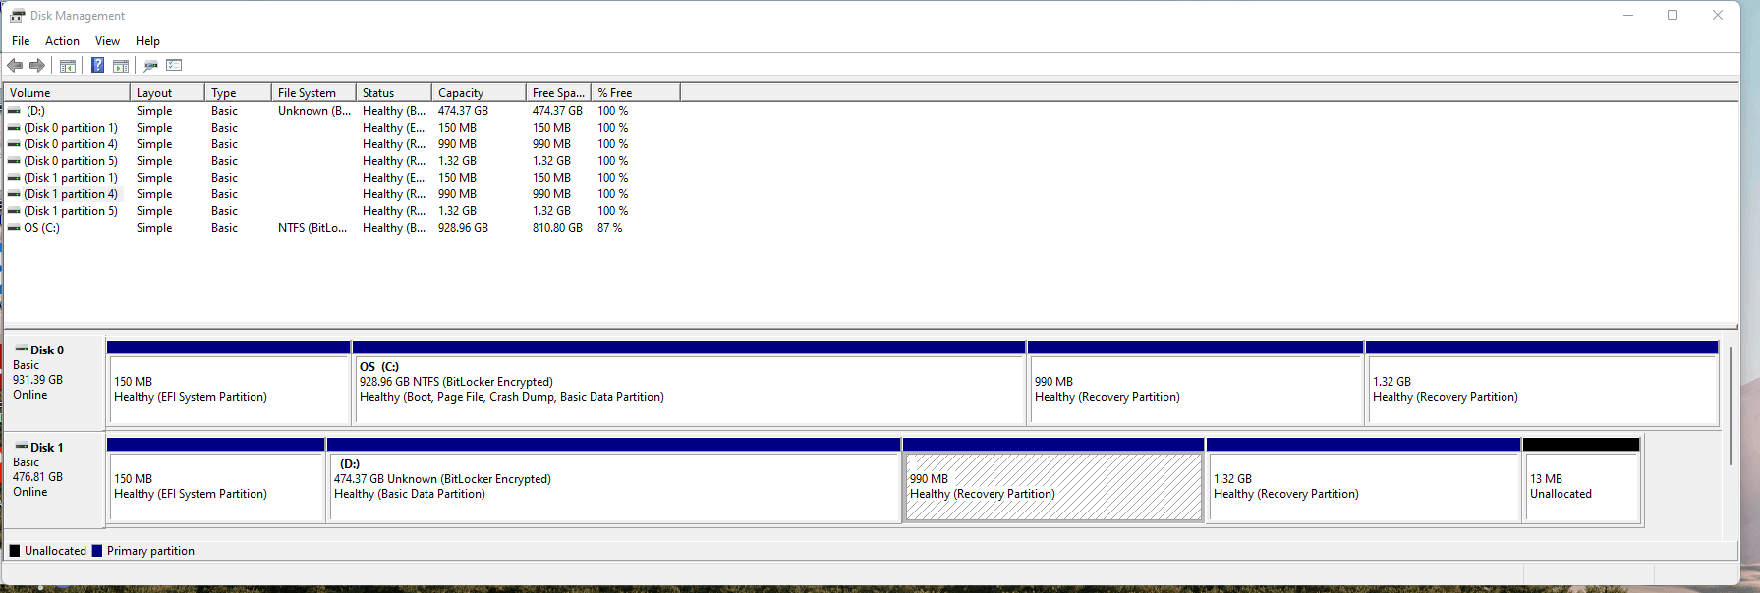Open the Help menu
The width and height of the screenshot is (1760, 593).
tap(147, 41)
